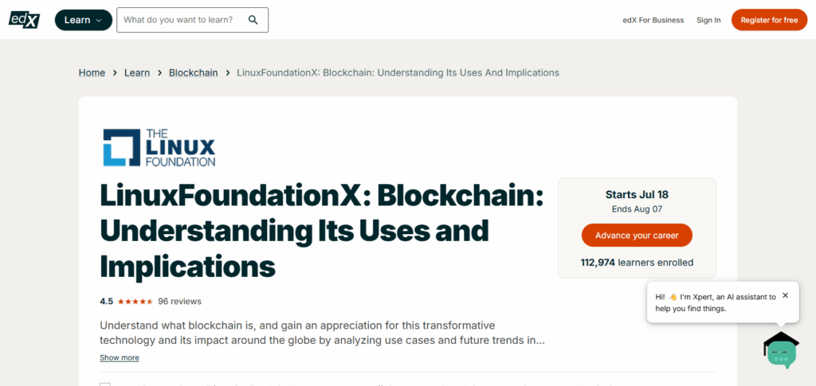Click The Linux Foundation logo
Screen dimensions: 816x386
[159, 148]
